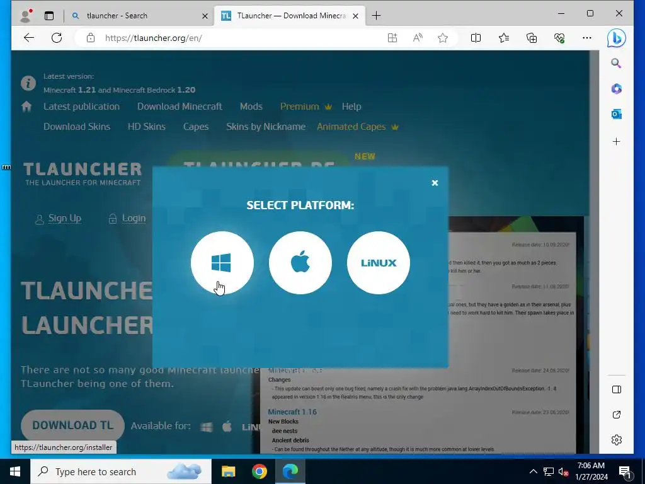Show hidden system tray icons

click(533, 471)
